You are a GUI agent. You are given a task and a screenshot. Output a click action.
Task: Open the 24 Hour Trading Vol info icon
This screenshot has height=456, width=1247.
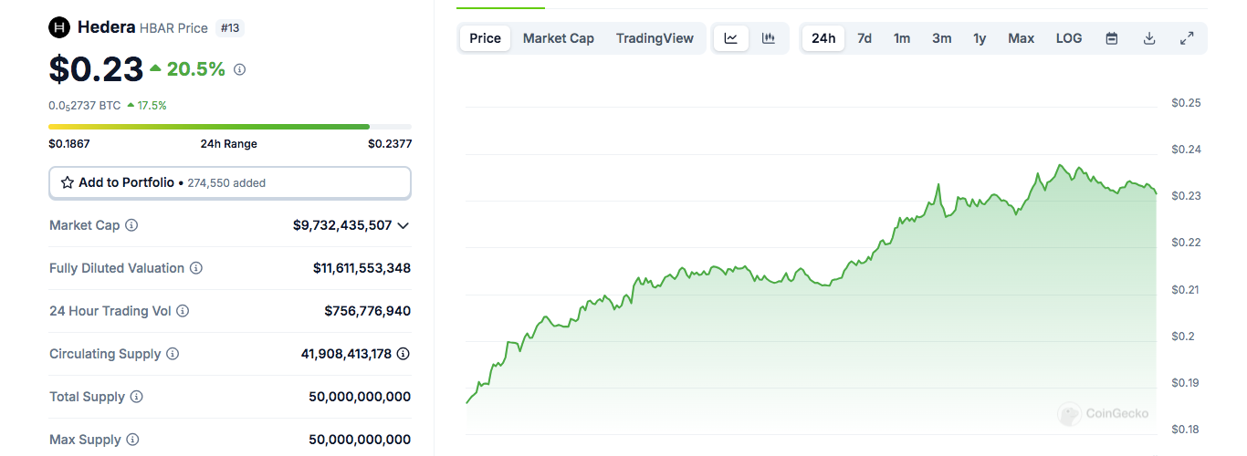pos(183,311)
